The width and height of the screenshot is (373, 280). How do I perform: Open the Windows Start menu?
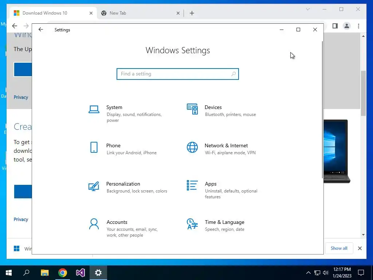click(x=9, y=273)
